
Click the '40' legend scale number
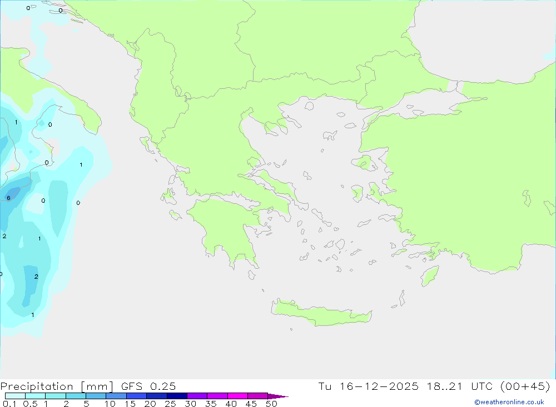pyautogui.click(x=231, y=404)
